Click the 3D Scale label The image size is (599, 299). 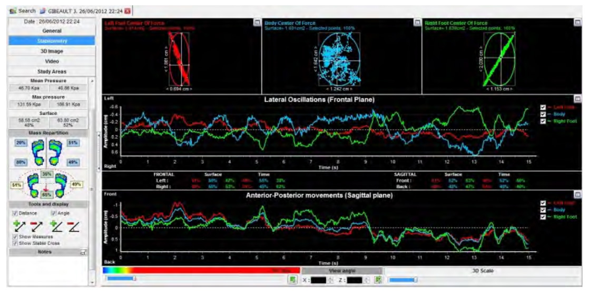tap(482, 271)
